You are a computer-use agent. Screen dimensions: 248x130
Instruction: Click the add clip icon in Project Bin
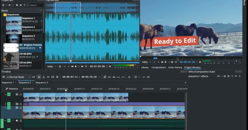click(x=3, y=5)
